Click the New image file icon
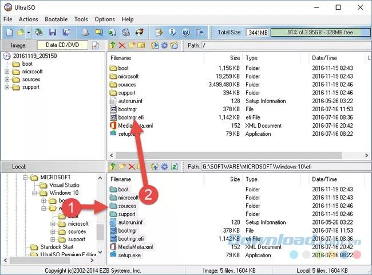The image size is (372, 275). click(9, 32)
